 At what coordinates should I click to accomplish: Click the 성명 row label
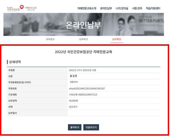(x=10, y=76)
